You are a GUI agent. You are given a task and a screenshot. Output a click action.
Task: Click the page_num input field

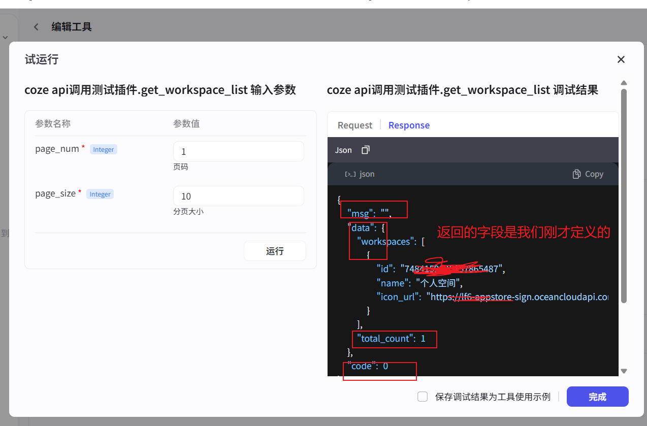click(239, 151)
